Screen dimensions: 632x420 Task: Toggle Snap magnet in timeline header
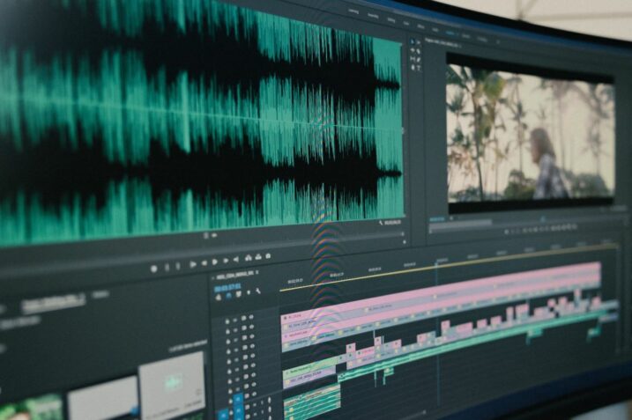228,295
